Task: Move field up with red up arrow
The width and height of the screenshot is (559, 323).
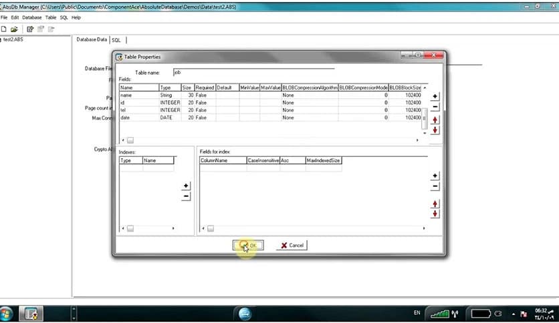Action: click(435, 120)
